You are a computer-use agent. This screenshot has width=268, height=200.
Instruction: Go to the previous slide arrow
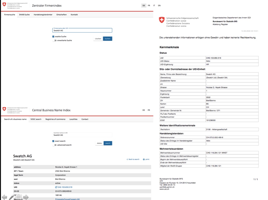tap(5, 197)
